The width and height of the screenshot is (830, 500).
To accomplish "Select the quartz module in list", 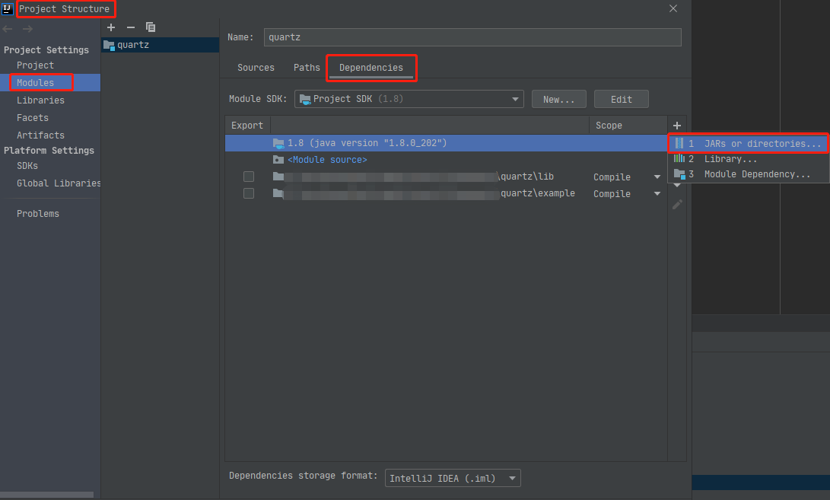I will coord(161,45).
